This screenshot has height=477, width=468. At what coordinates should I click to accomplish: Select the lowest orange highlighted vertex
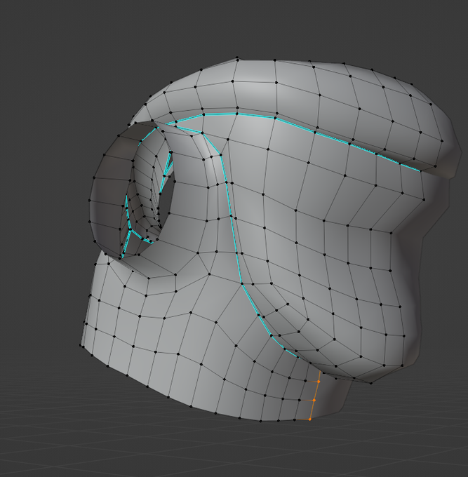point(309,419)
